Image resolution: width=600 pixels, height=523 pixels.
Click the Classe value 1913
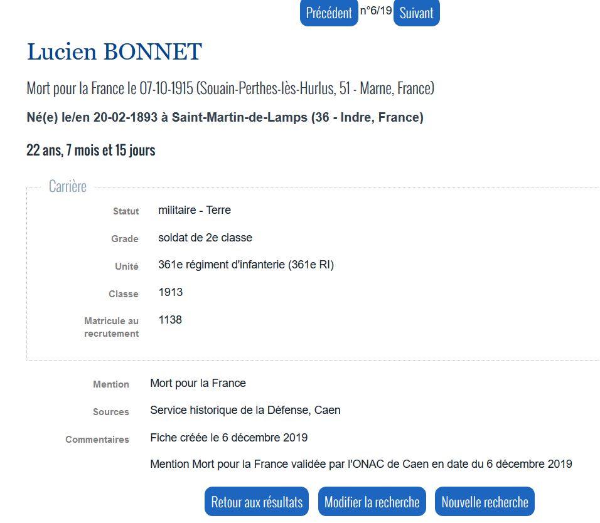(x=171, y=292)
